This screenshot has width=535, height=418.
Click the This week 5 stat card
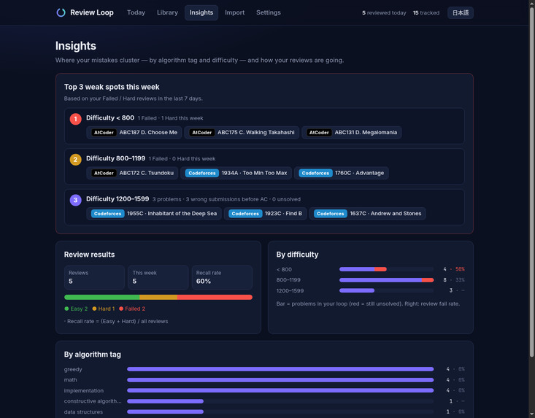[158, 277]
